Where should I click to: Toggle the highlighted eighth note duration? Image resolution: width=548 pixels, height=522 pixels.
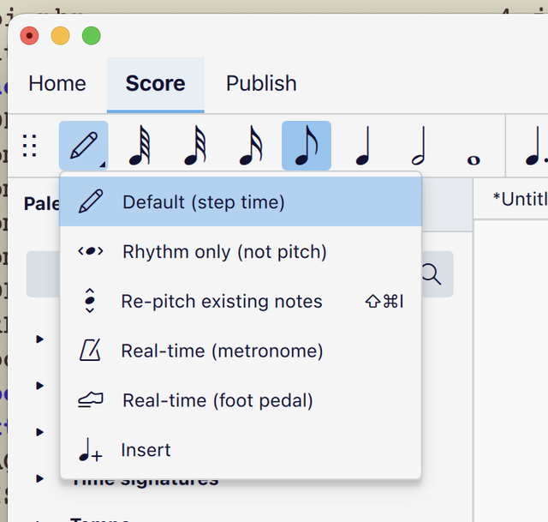306,147
